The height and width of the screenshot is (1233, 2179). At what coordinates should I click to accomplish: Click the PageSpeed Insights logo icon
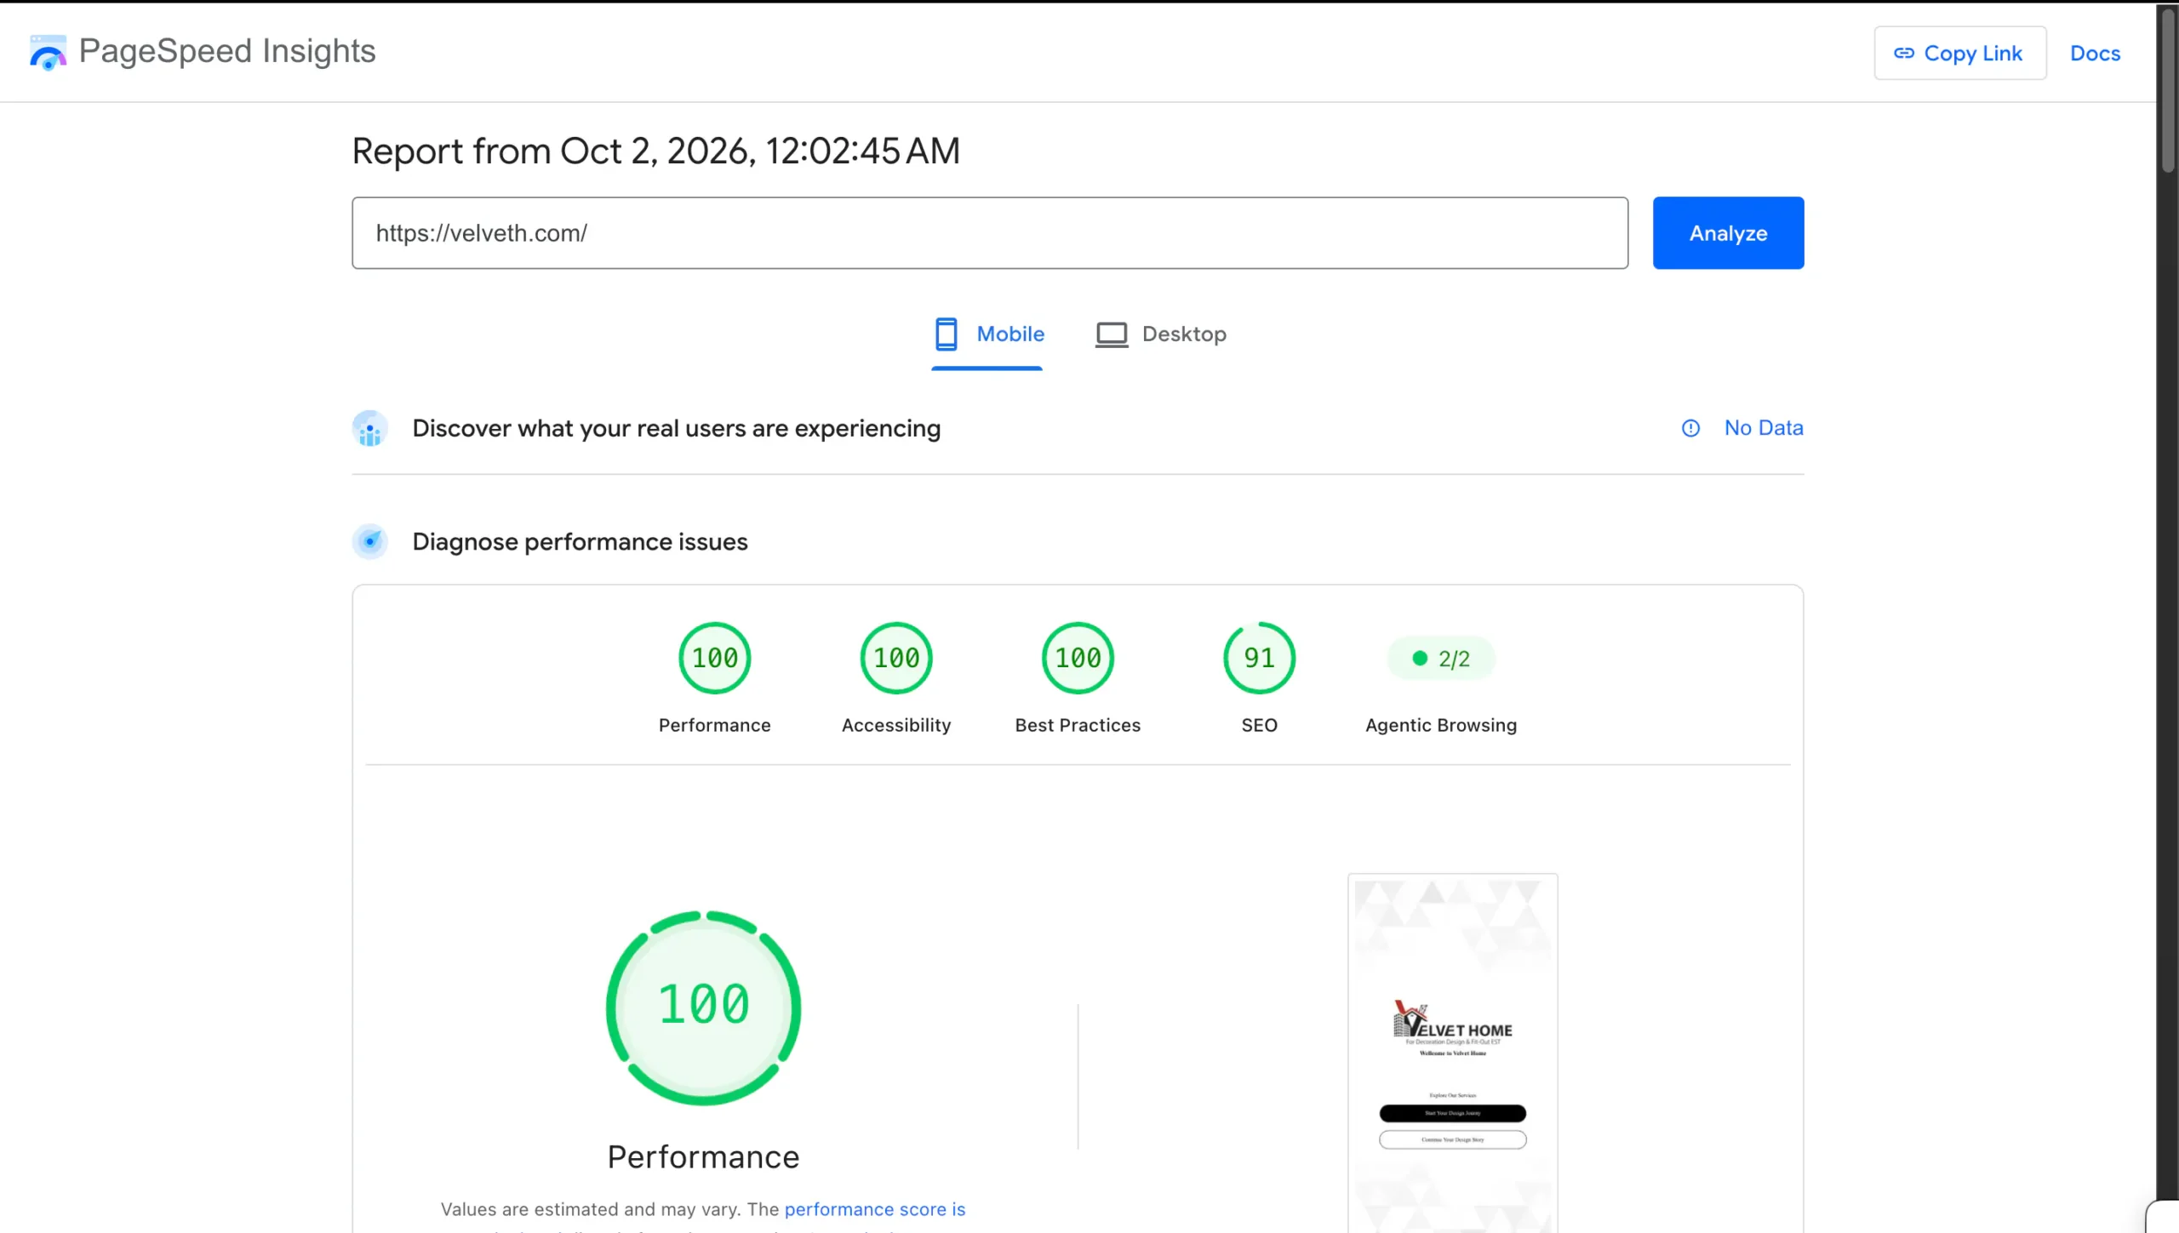point(48,53)
